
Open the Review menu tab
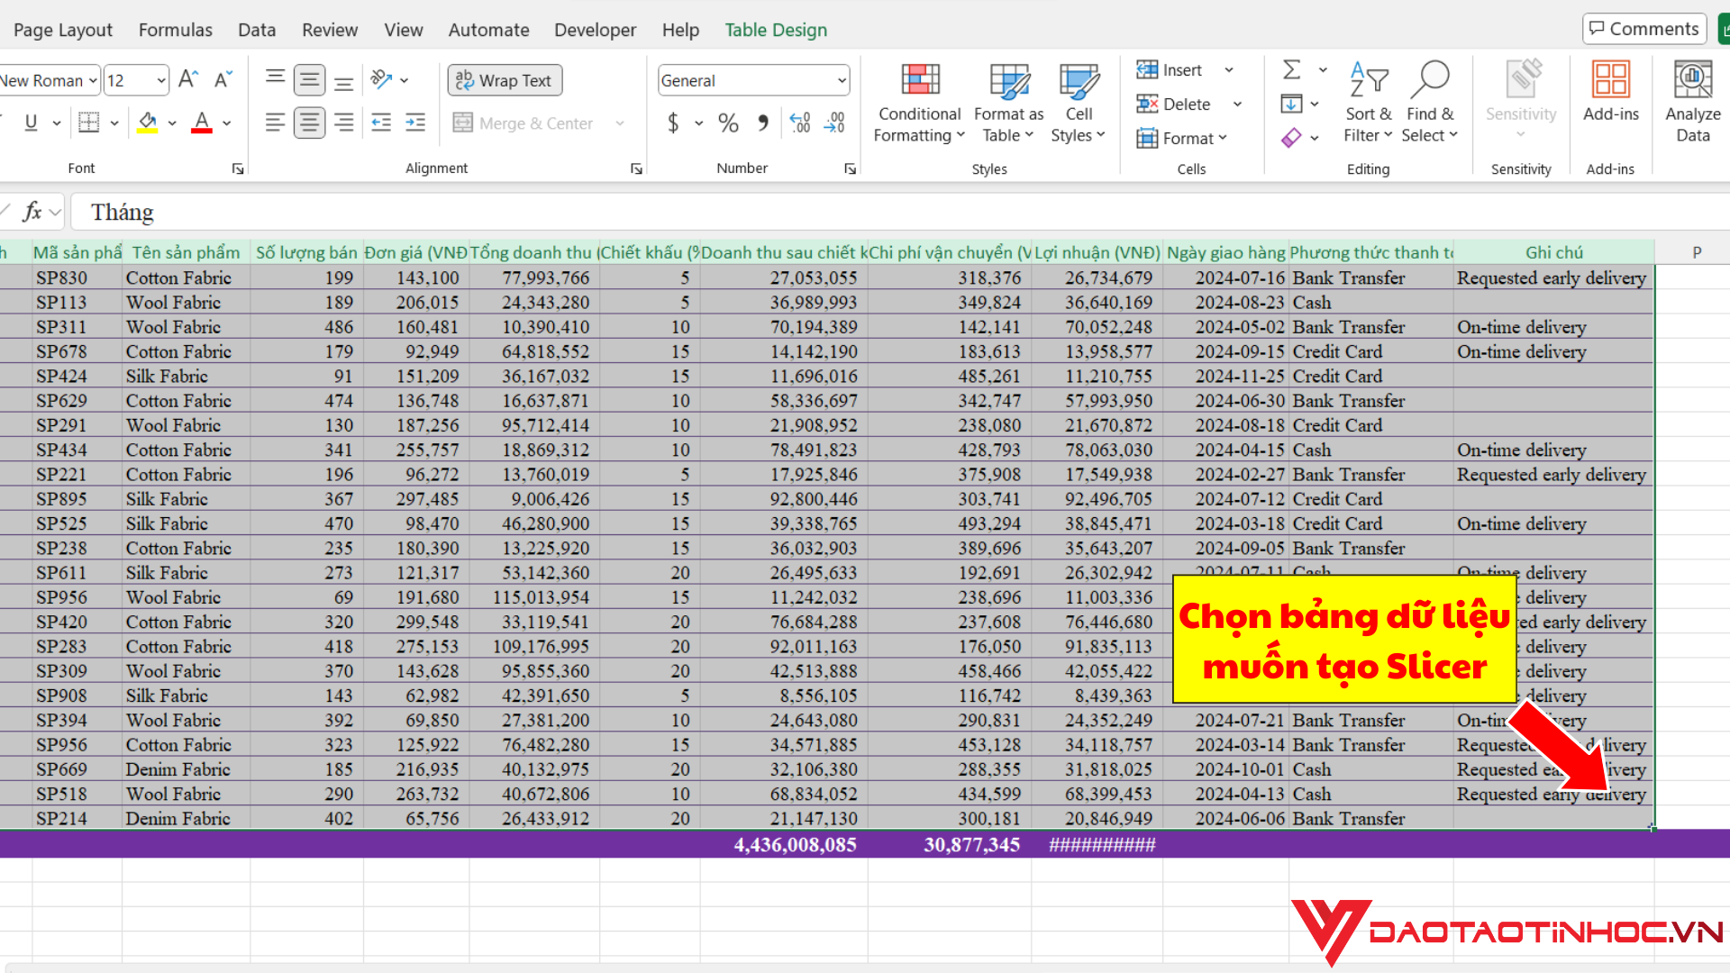click(329, 30)
